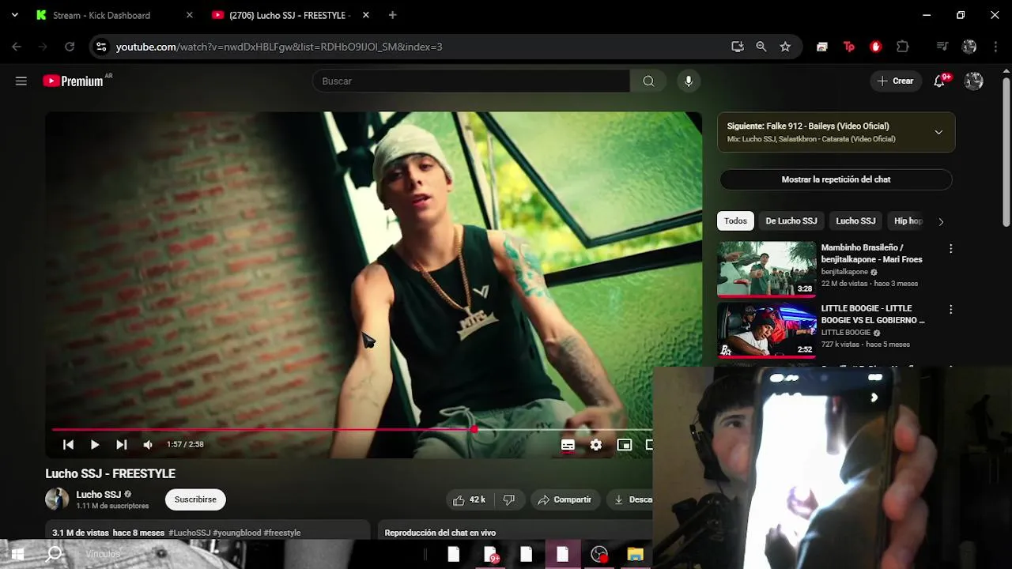
Task: Open Crear create button
Action: [896, 81]
